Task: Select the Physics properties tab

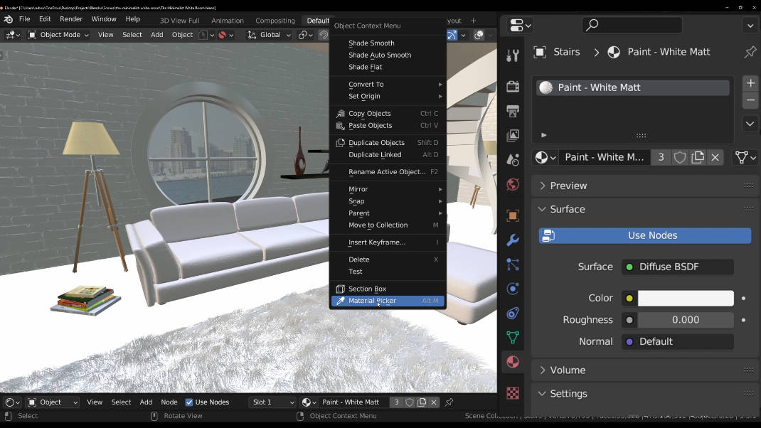Action: coord(512,289)
